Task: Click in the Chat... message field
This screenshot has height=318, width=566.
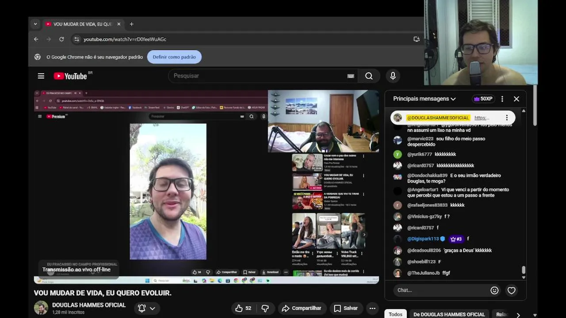Action: (x=440, y=290)
